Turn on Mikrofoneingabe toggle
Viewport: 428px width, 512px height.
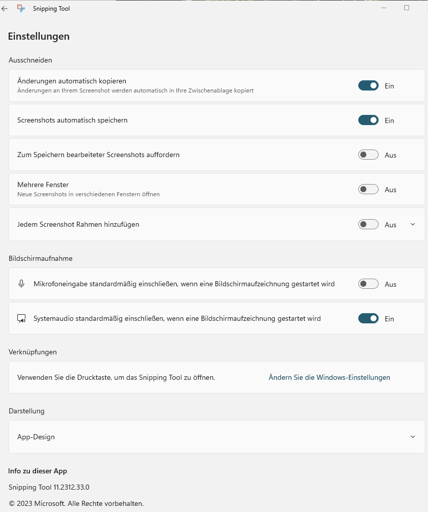[x=368, y=284]
